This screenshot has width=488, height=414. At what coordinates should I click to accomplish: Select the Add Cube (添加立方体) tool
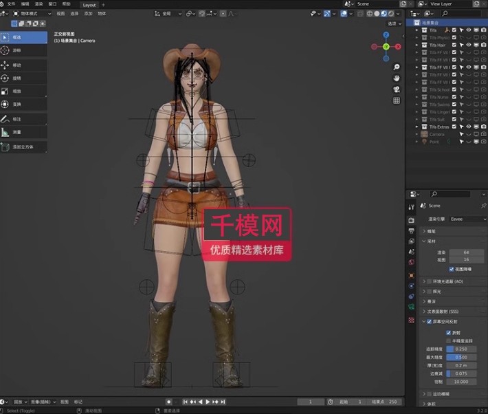[x=23, y=146]
